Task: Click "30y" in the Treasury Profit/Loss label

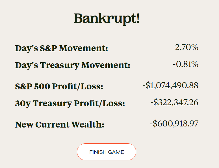Action: [x=23, y=103]
